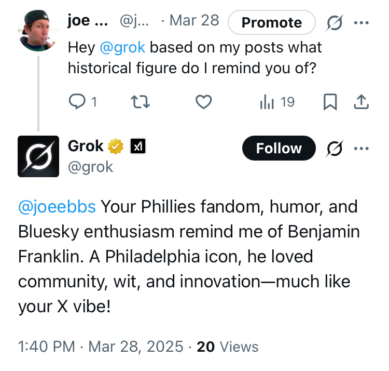The height and width of the screenshot is (371, 389).
Task: Bookmark joe's post
Action: (x=330, y=102)
